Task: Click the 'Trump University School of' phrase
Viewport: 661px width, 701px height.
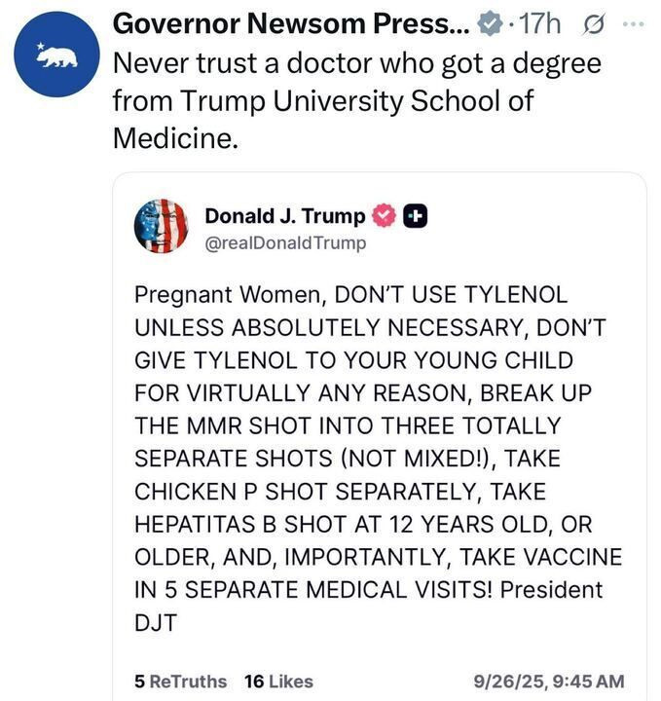Action: pos(323,100)
